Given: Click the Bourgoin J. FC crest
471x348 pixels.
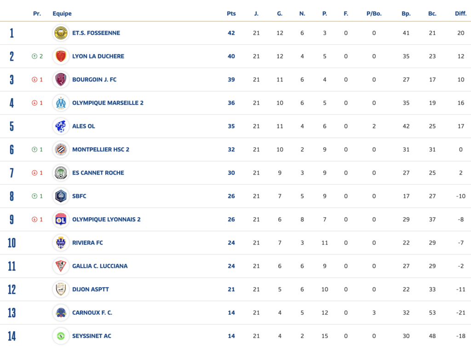Looking at the screenshot, I should pos(61,80).
